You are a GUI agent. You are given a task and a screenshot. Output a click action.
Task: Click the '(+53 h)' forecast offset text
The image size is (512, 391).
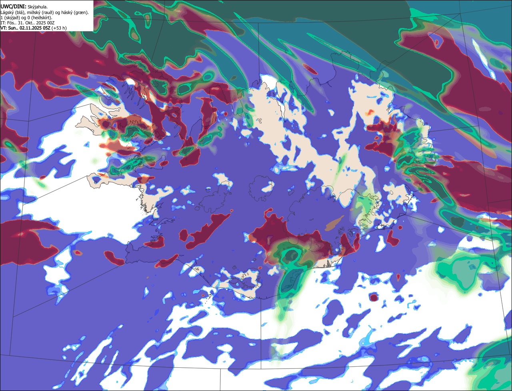(59, 28)
